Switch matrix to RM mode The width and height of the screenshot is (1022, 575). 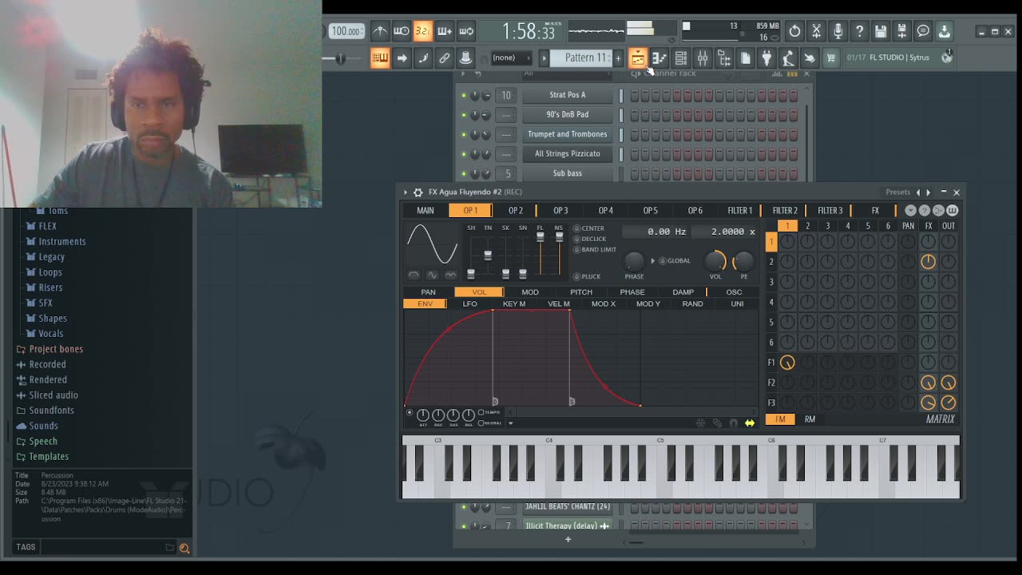pos(810,419)
